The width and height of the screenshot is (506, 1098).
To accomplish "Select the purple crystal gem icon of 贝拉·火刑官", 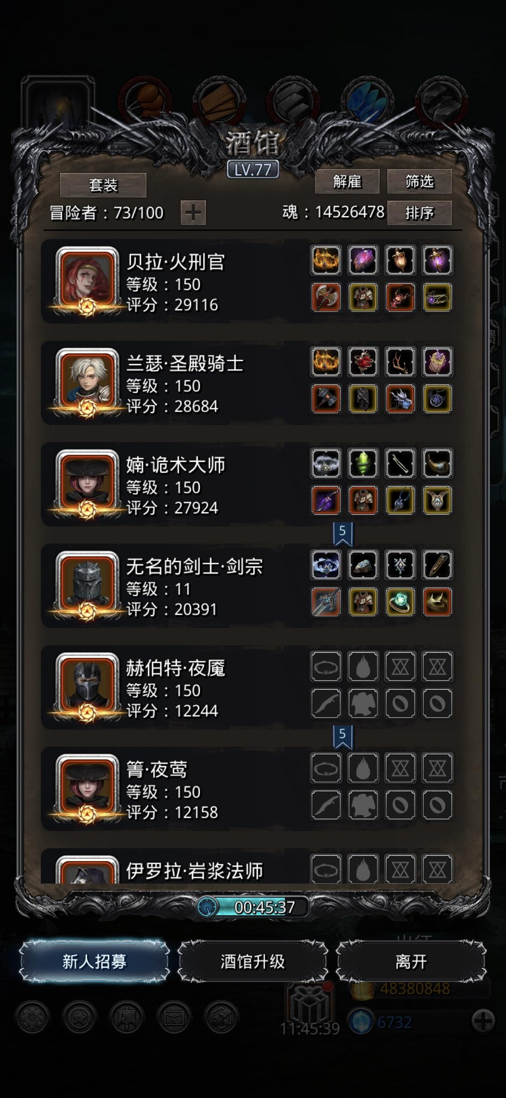I will [363, 260].
